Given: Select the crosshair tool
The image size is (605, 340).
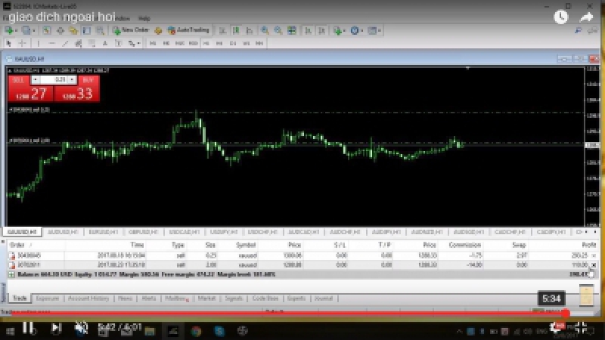Looking at the screenshot, I should coord(22,43).
